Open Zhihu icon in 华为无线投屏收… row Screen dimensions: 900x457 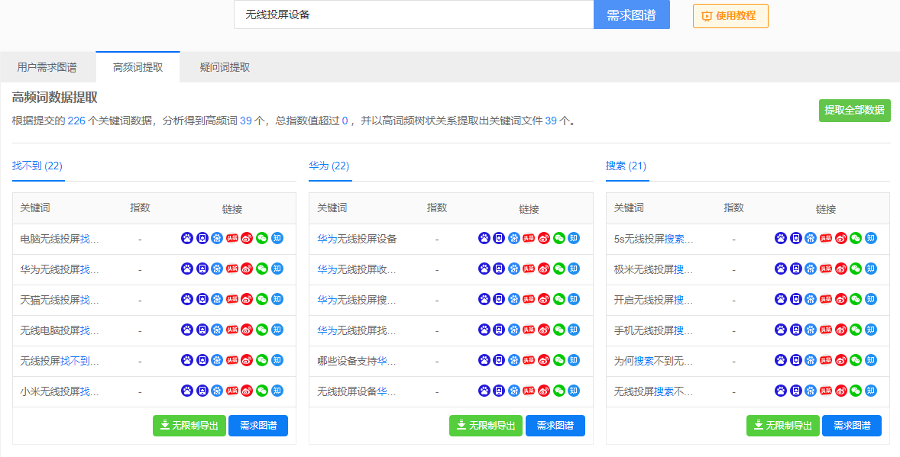tap(574, 269)
